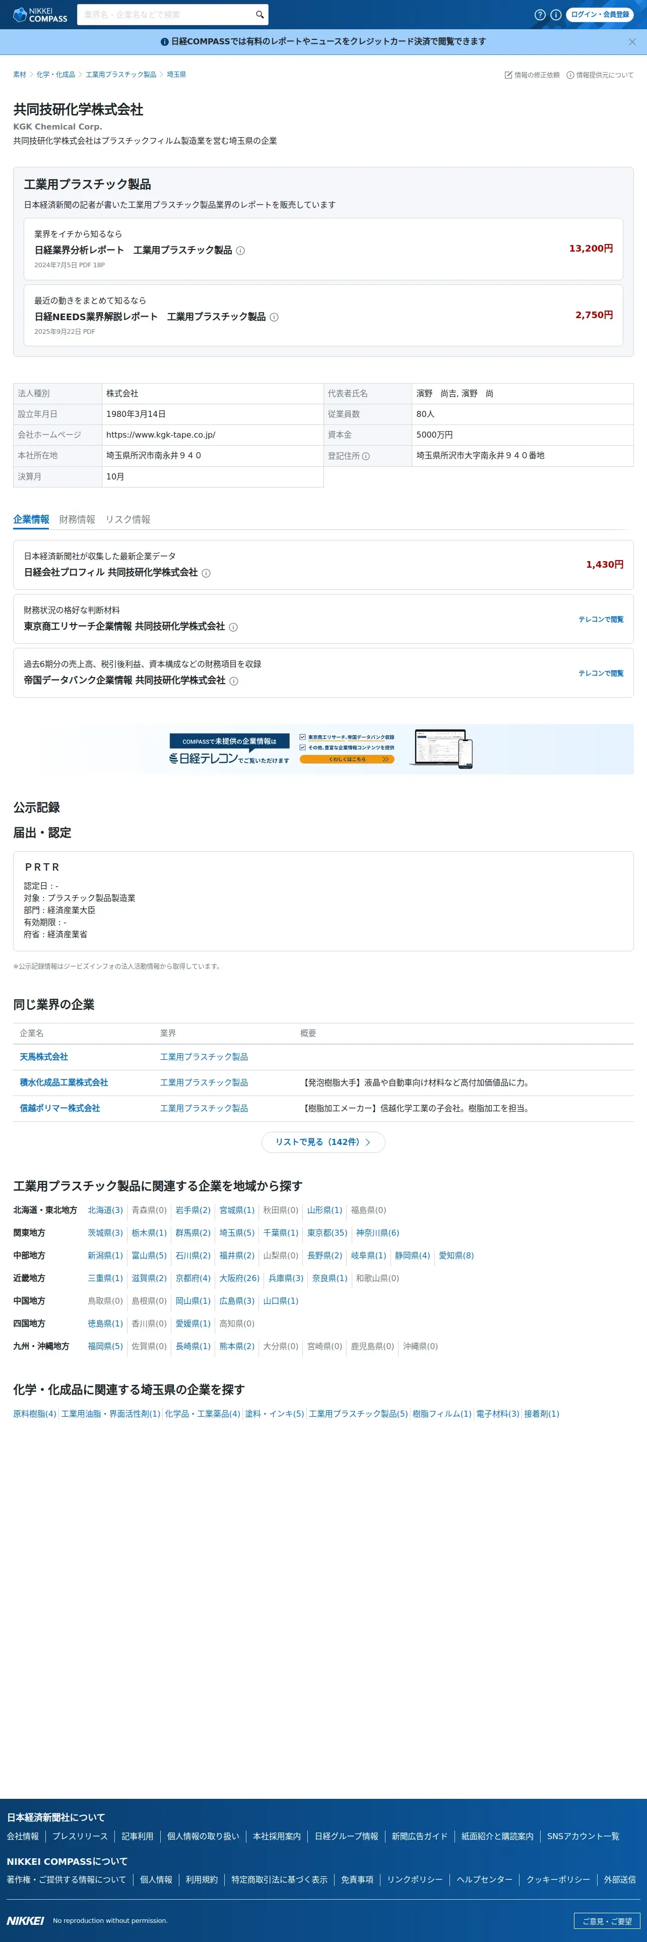
Task: Select 神奈川県(6) region link
Action: click(x=377, y=1233)
